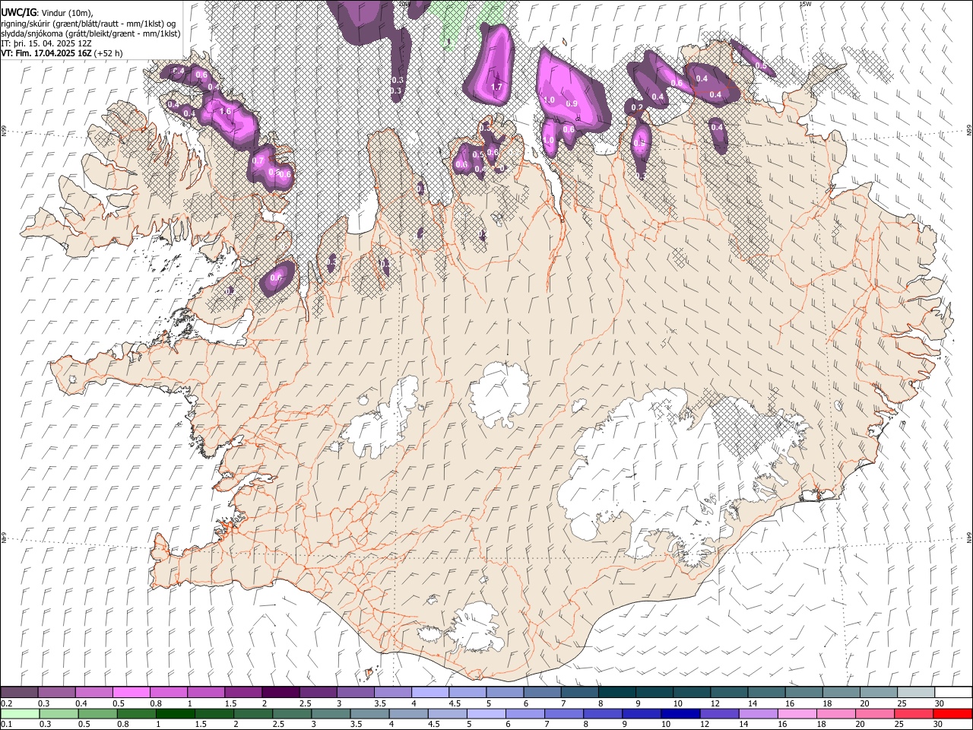Select the light pink 16 rain legend swatch
Viewport: 973px width, 730px height.
click(x=797, y=714)
